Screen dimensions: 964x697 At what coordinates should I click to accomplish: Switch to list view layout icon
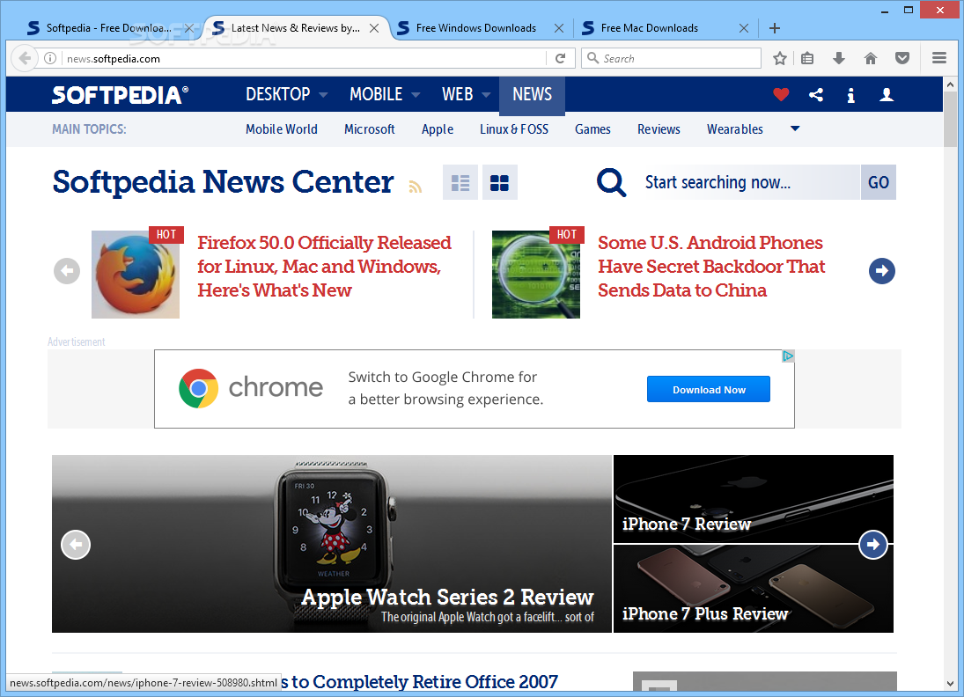click(460, 182)
